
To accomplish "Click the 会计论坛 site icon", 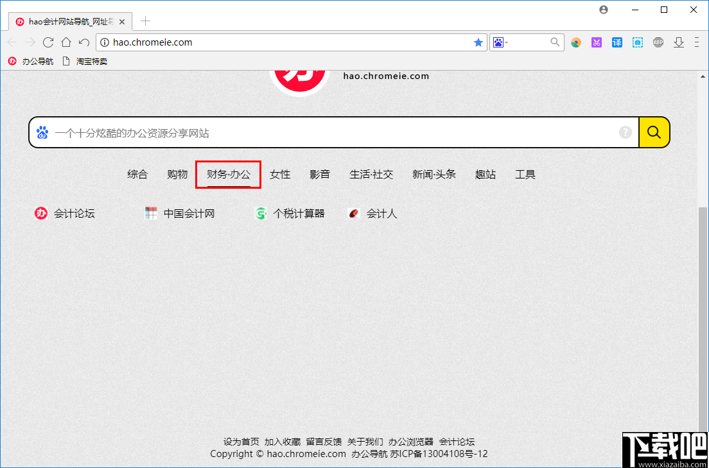I will (x=40, y=213).
